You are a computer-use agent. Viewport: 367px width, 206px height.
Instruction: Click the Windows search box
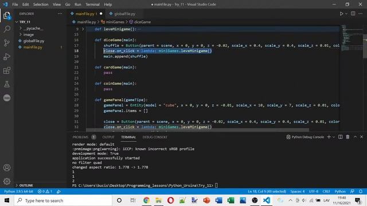tap(63, 200)
